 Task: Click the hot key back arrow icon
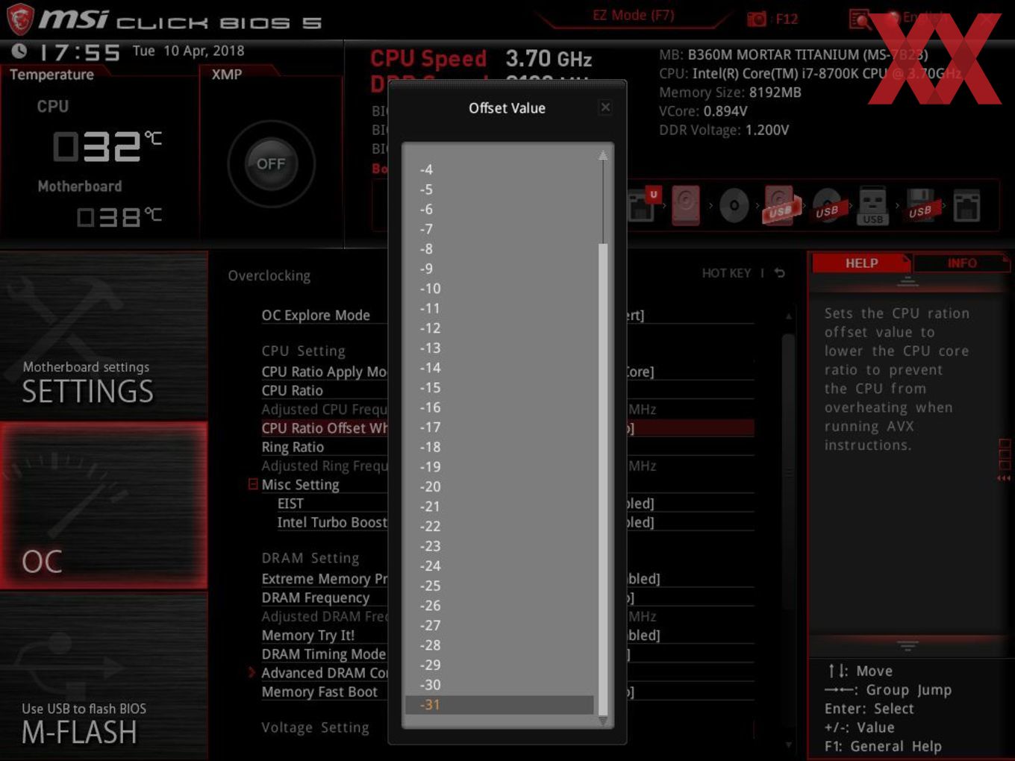[780, 273]
